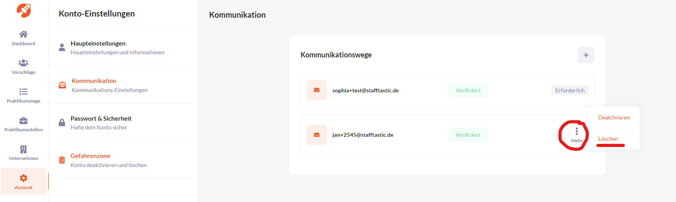Click the rocket logo icon

pos(24,10)
